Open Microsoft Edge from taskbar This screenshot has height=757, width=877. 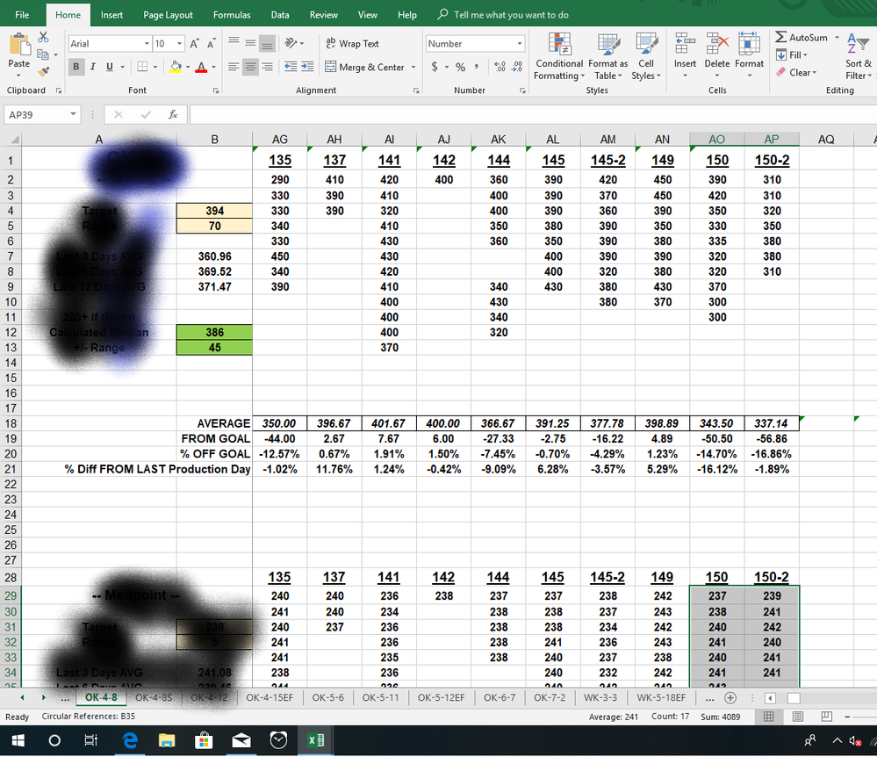[130, 741]
